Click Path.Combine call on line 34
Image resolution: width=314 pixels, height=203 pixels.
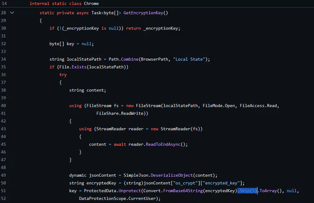coord(123,59)
